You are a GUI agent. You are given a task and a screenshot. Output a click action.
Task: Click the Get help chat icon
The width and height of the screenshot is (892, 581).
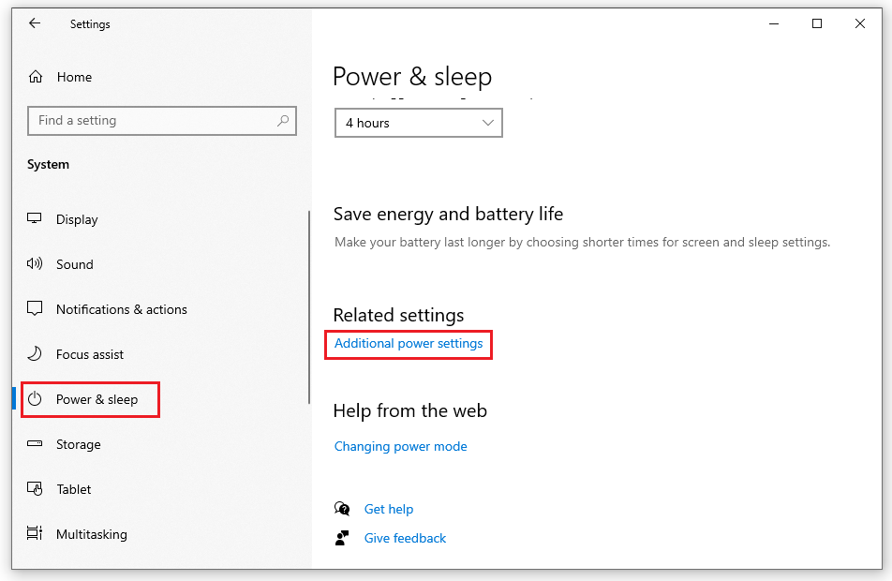[342, 509]
